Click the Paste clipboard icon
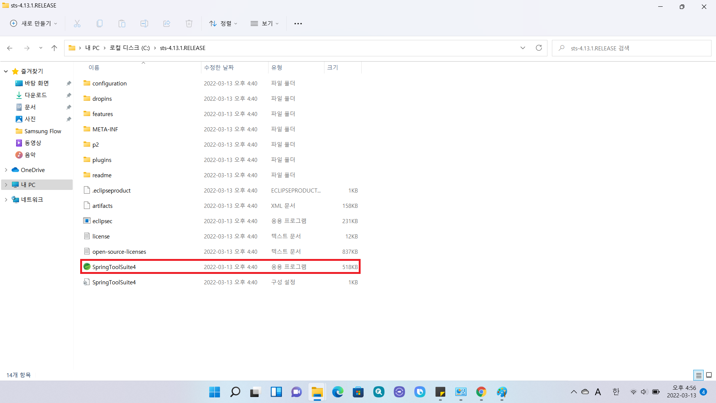The image size is (716, 403). [122, 24]
